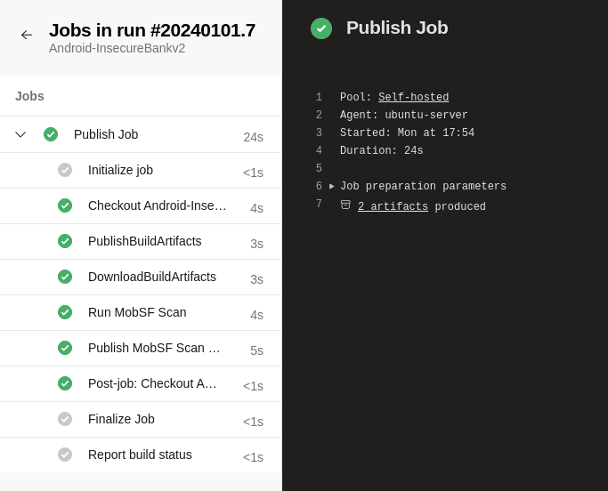
Task: Click the grey status icon for Initialize job
Action: [x=65, y=170]
